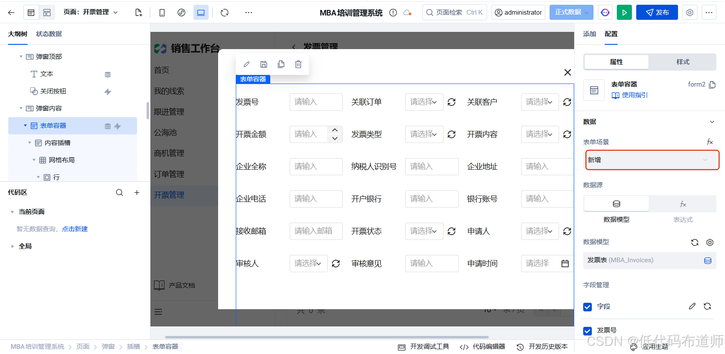Refresh the 开票状态 dropdown options
725x354 pixels.
(451, 231)
